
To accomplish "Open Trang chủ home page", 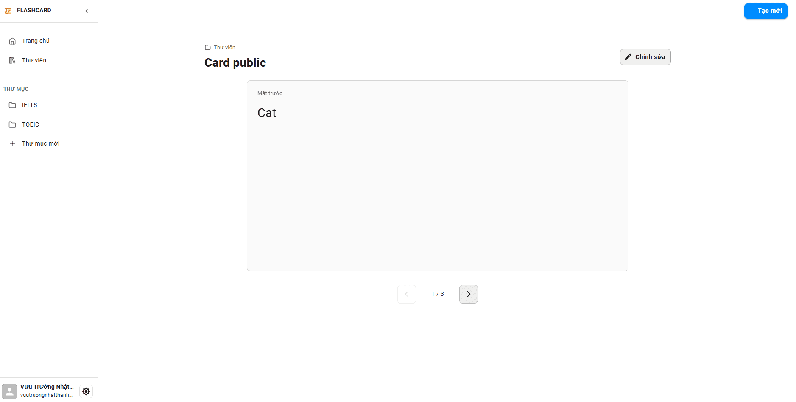I will (36, 41).
